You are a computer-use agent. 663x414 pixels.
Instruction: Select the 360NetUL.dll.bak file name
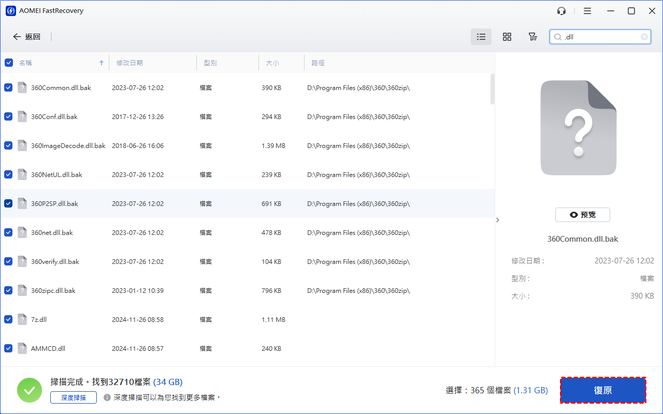[x=56, y=174]
